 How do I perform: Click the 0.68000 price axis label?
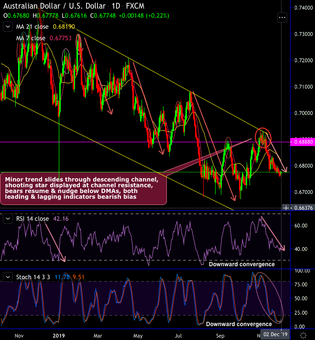tap(304, 166)
